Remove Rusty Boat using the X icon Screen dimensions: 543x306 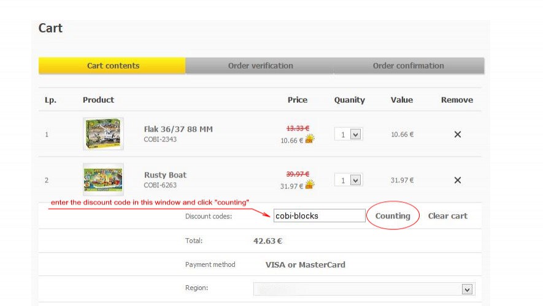(457, 181)
